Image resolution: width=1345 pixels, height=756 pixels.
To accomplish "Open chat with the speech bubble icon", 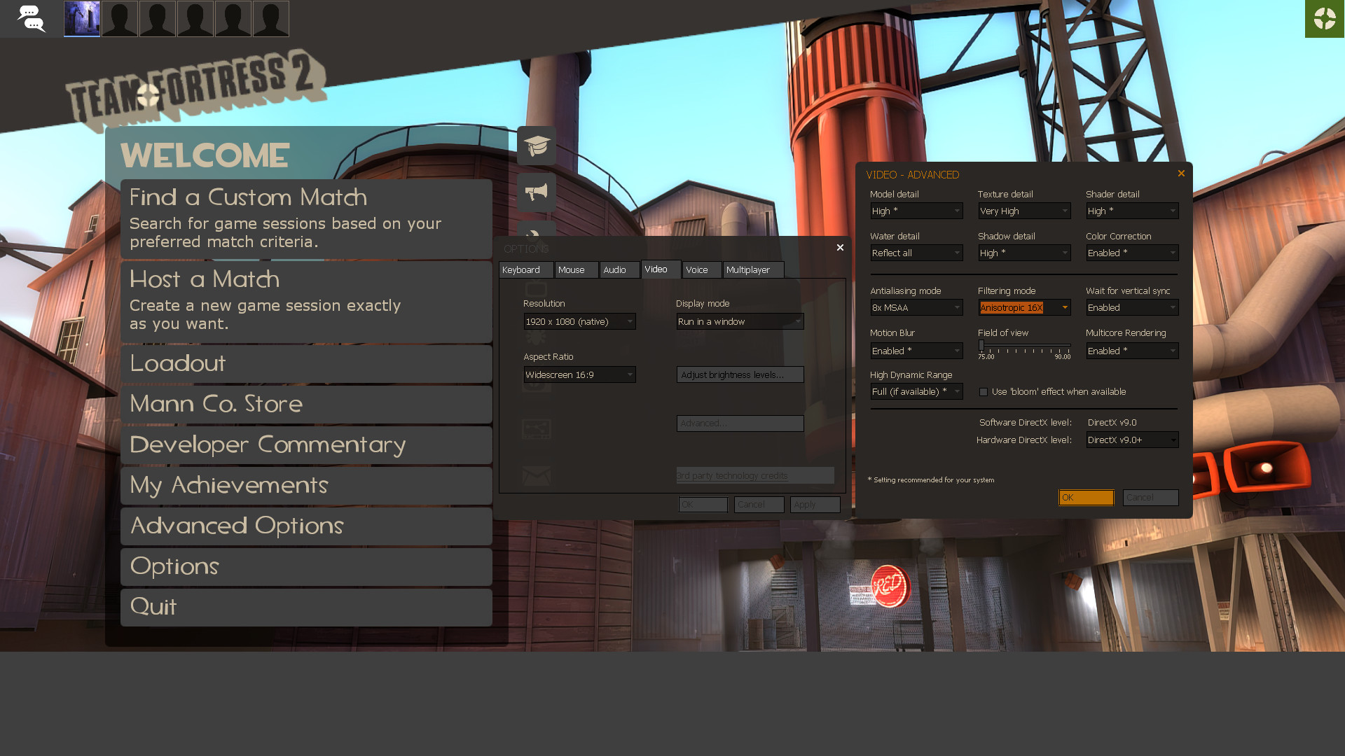I will (x=31, y=19).
